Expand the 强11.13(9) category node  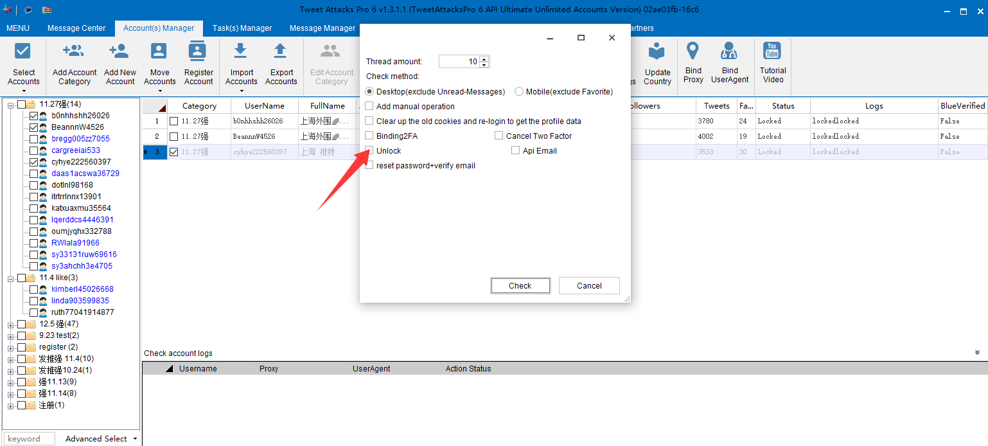(11, 382)
